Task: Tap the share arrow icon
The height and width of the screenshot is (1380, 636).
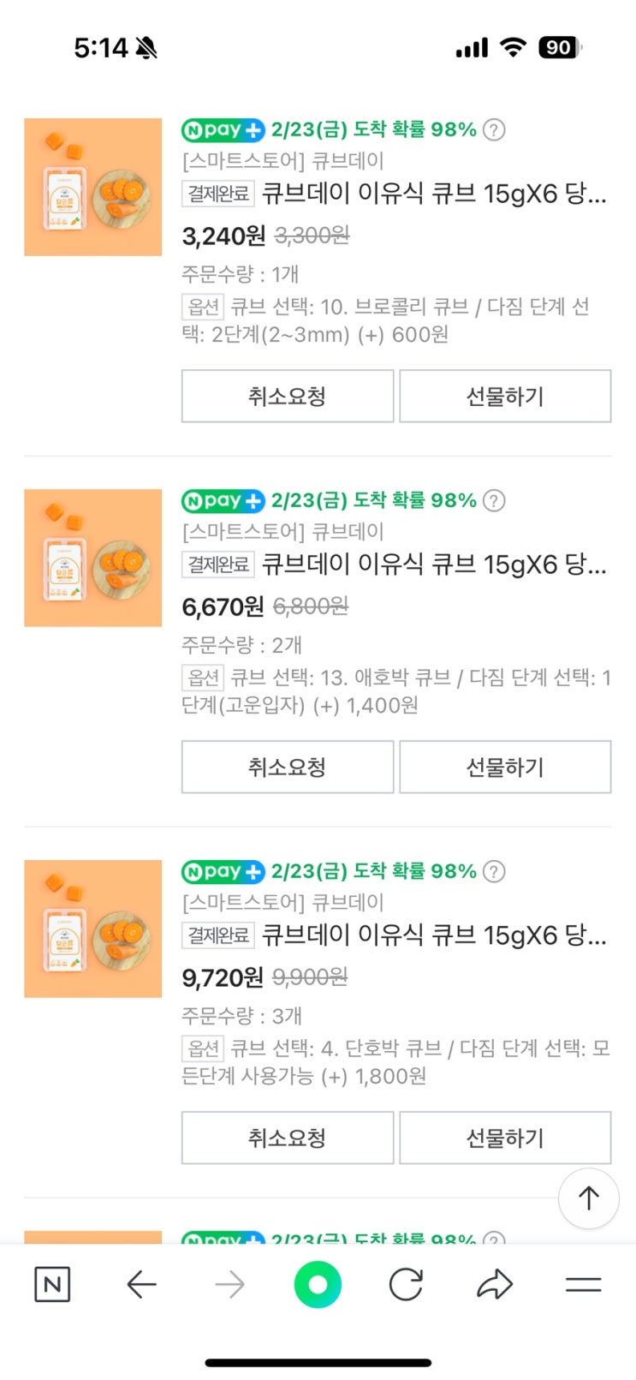Action: point(495,1284)
